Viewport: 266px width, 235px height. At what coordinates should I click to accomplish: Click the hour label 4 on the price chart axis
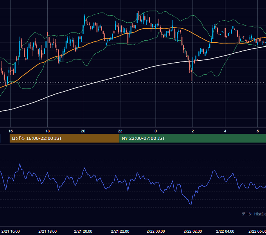pos(225,131)
